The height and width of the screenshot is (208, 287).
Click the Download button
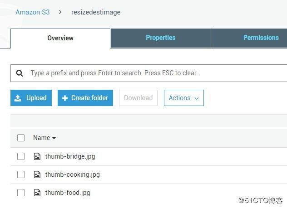139,98
